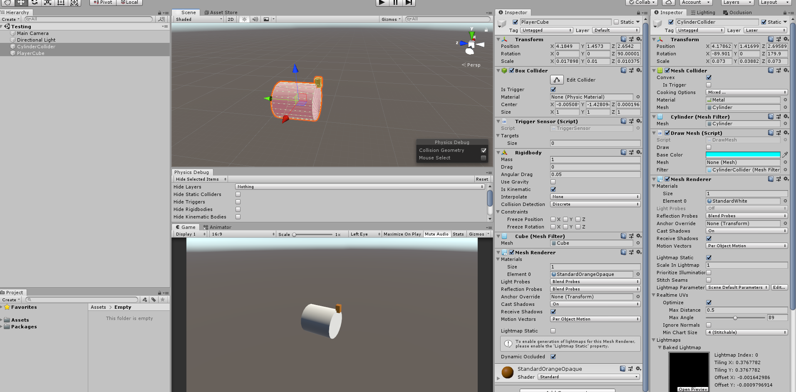
Task: Open Rigidbody component gear menu
Action: [x=639, y=152]
